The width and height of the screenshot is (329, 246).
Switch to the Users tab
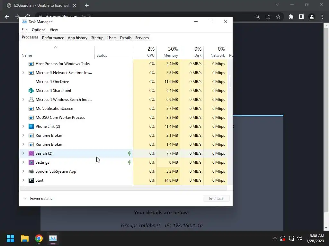point(111,38)
